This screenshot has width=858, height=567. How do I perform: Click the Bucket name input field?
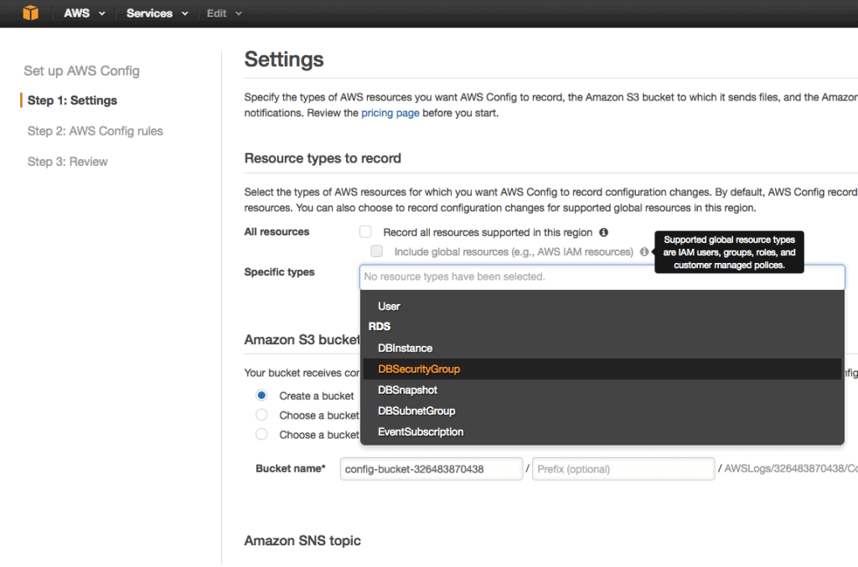431,468
